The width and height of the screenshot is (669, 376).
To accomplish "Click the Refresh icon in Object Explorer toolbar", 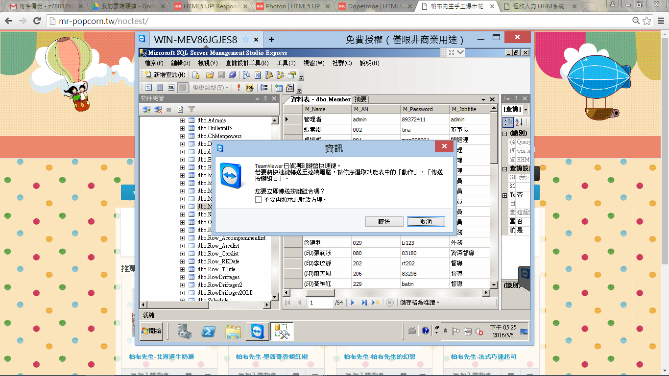I will tap(180, 110).
